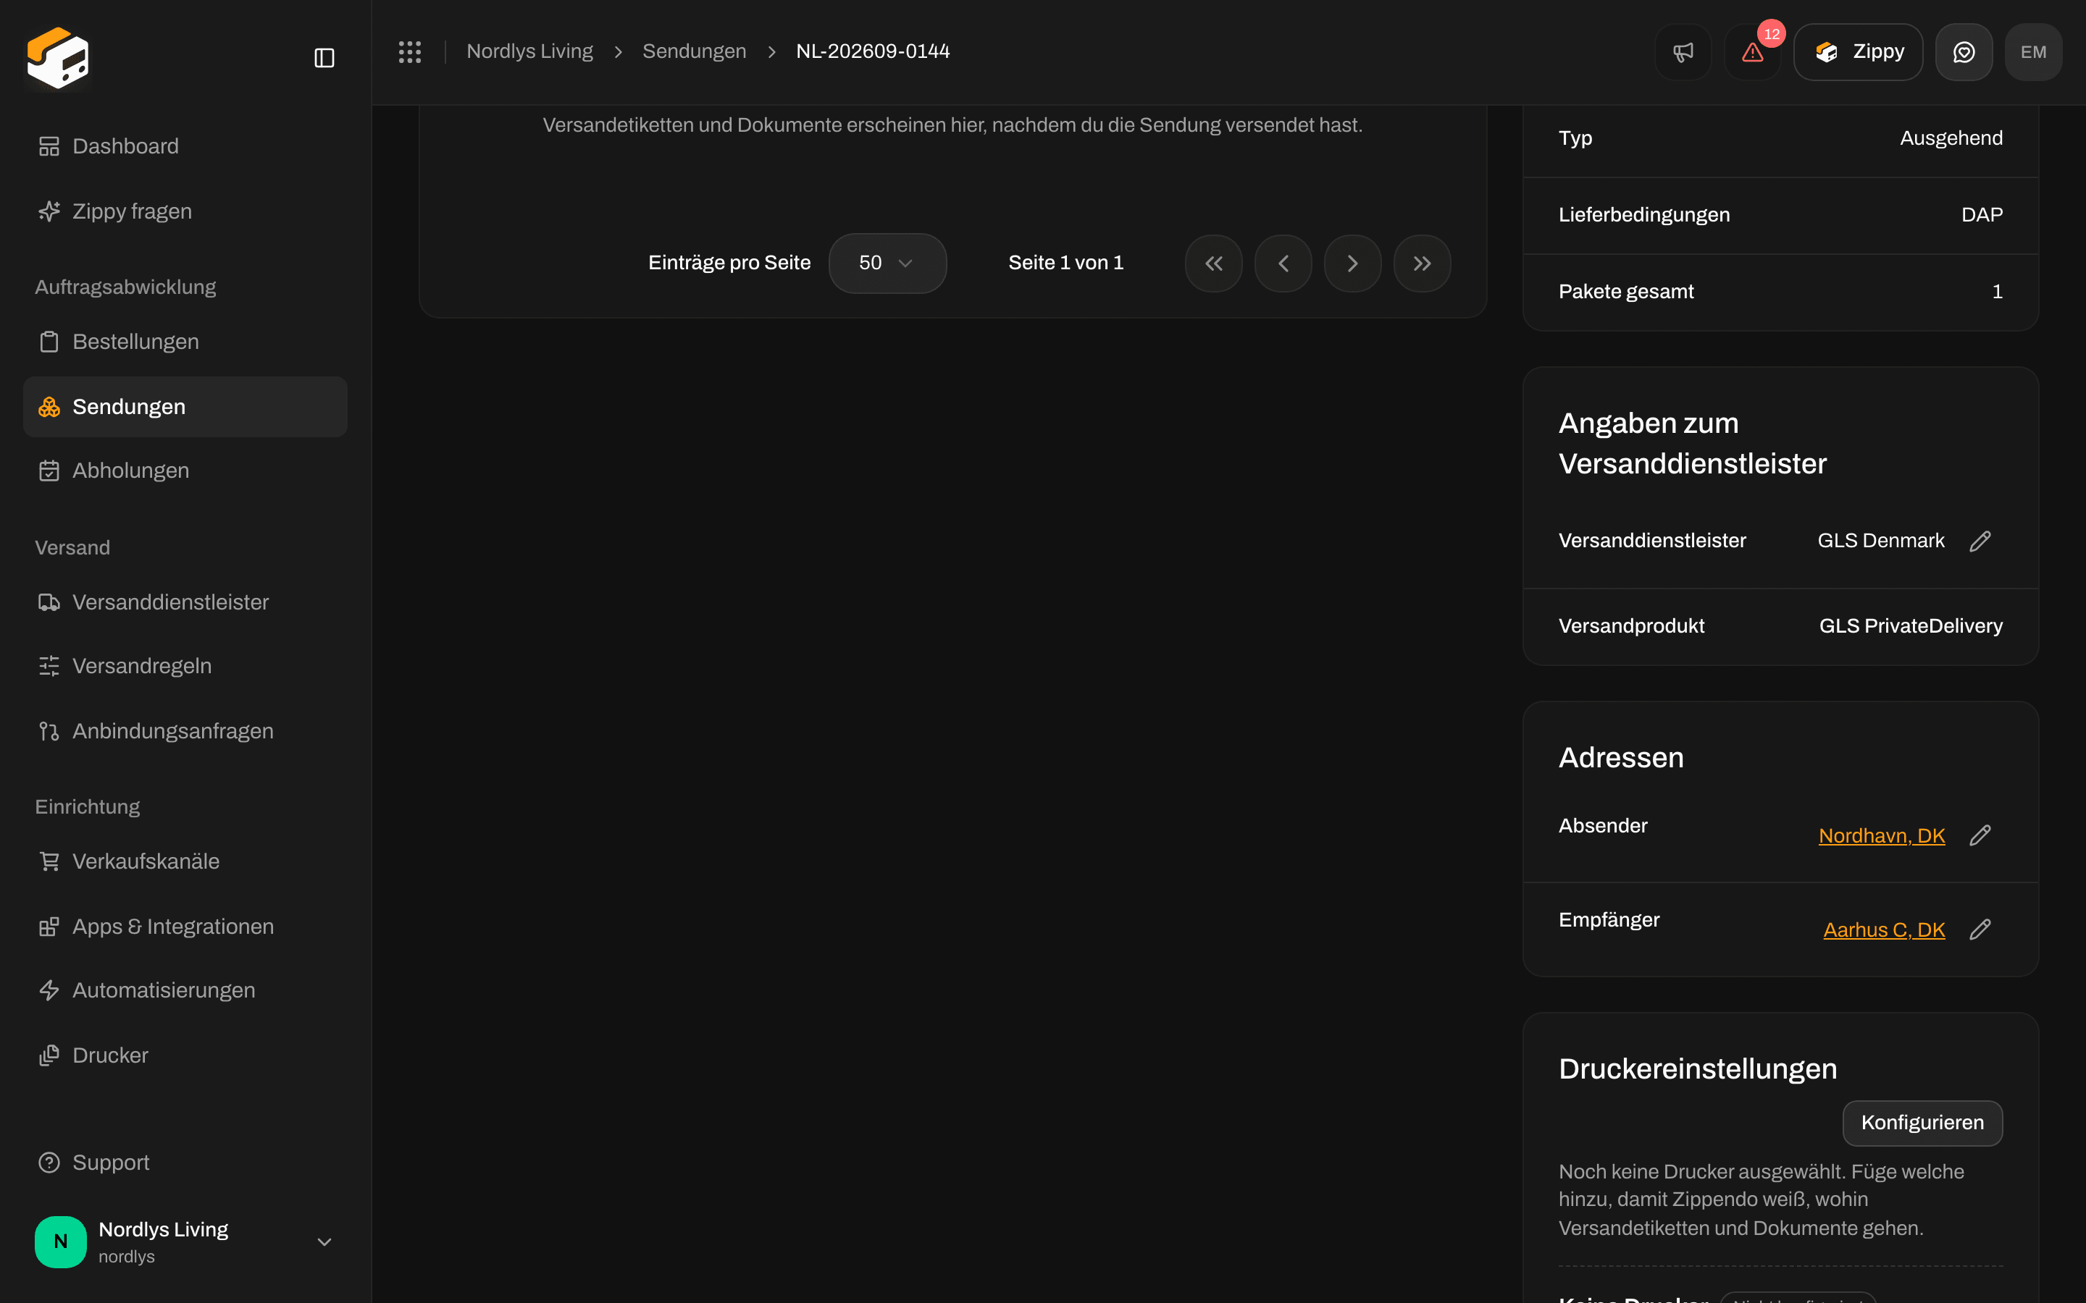
Task: Open announcements megaphone icon
Action: click(1683, 51)
